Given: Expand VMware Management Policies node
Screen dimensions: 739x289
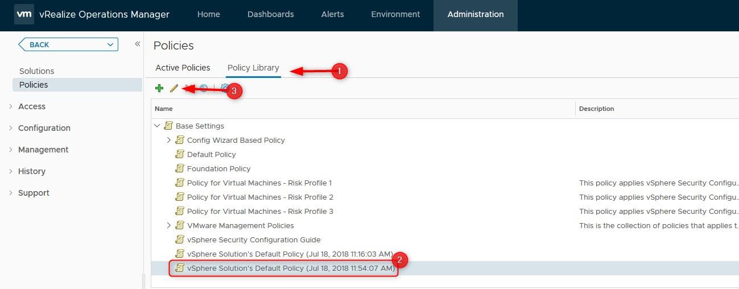Looking at the screenshot, I should 168,225.
